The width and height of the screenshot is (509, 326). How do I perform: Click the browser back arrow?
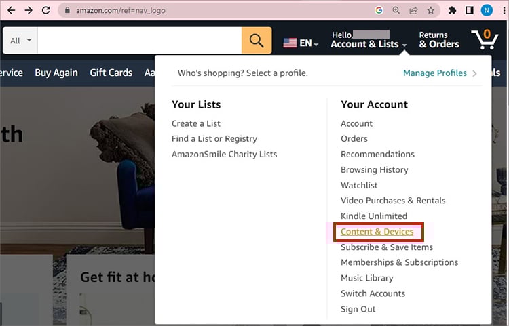(x=10, y=10)
